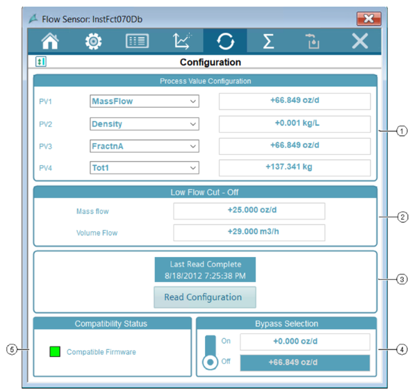The image size is (410, 391).
Task: Open the PV4 Tot1 dropdown
Action: [145, 168]
